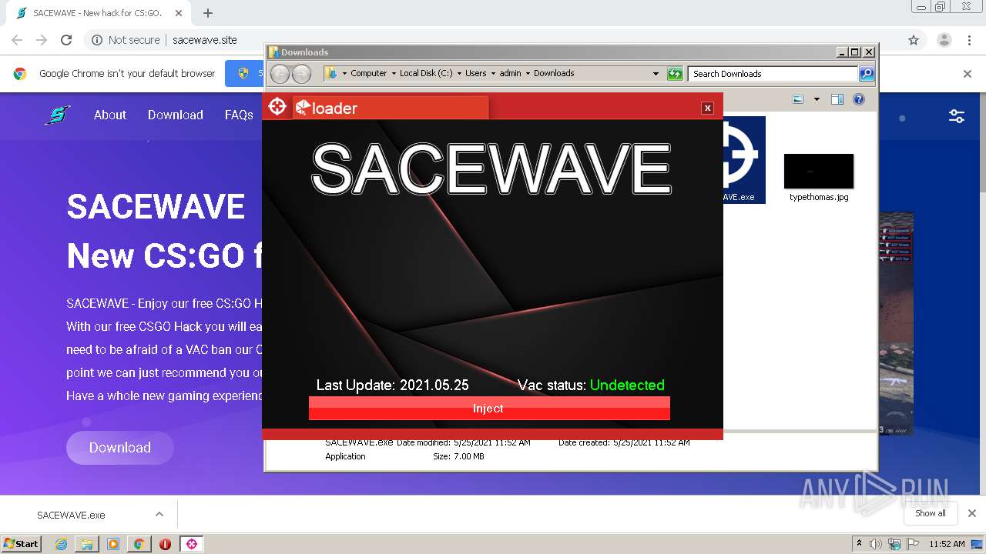Open view options dropdown arrow in Explorer
Viewport: 986px width, 554px height.
(x=817, y=99)
